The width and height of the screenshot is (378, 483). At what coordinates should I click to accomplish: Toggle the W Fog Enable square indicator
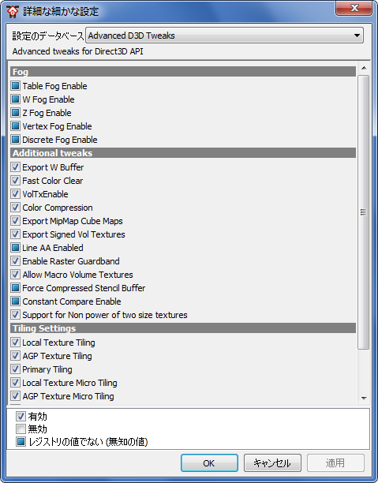pyautogui.click(x=16, y=99)
